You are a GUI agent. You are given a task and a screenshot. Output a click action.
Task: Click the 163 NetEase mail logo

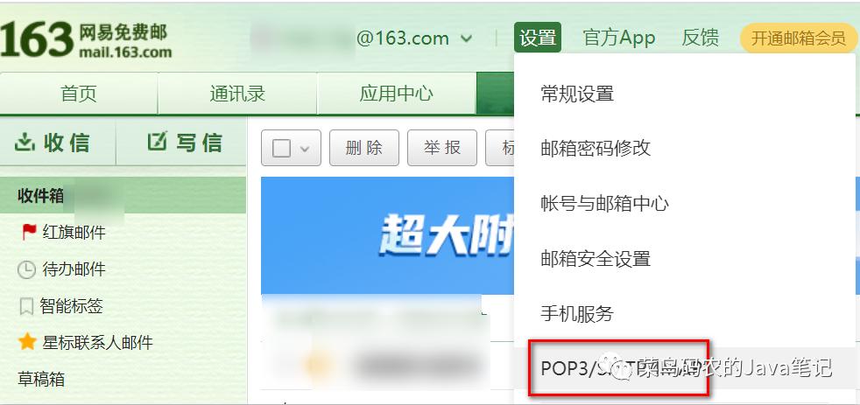click(86, 40)
